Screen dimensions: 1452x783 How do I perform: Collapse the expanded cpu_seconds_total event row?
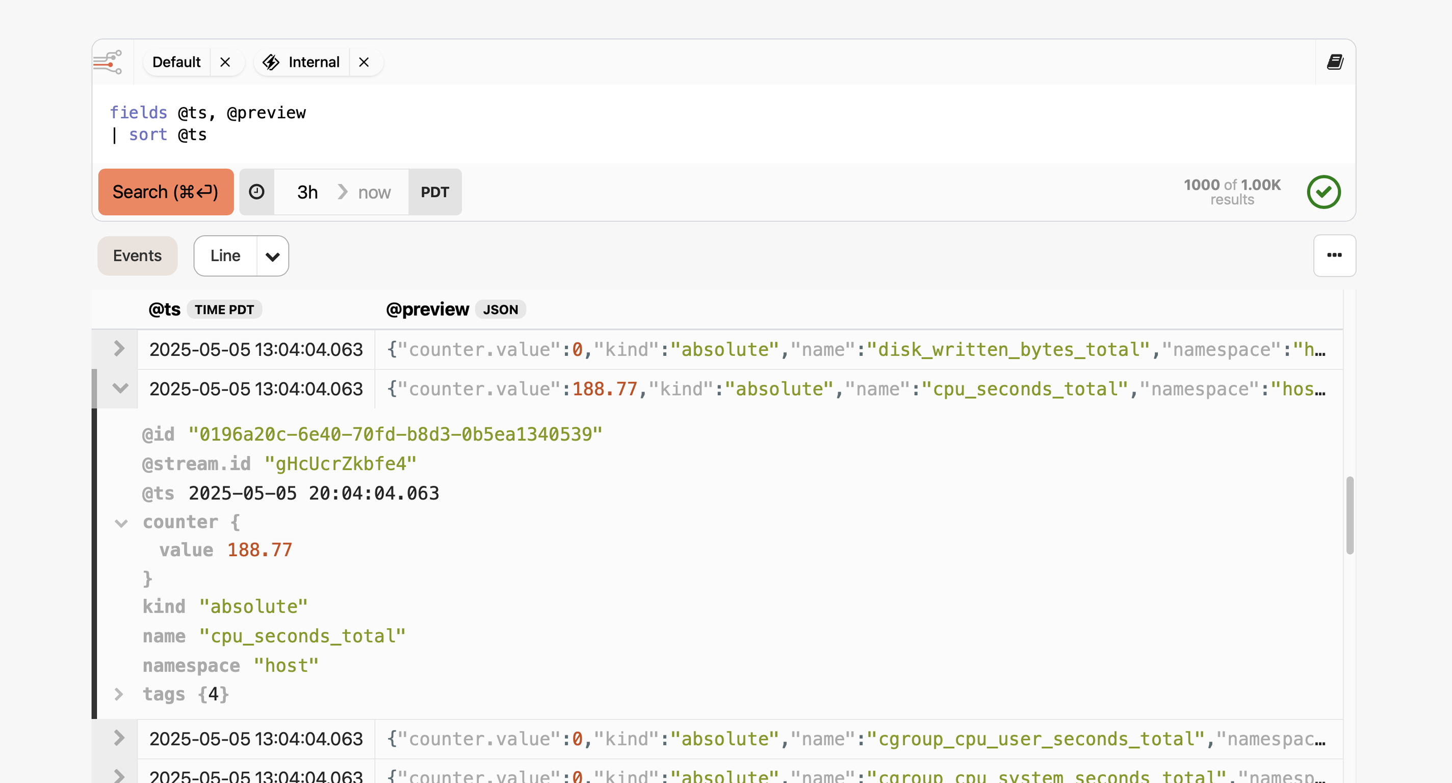(x=120, y=388)
